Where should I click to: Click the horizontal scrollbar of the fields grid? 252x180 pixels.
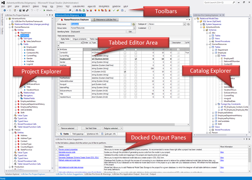(x=123, y=125)
